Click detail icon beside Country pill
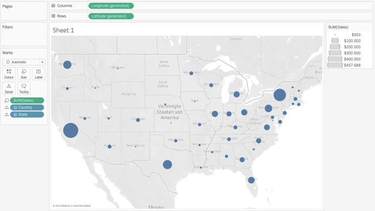This screenshot has height=211, width=375. pos(6,108)
